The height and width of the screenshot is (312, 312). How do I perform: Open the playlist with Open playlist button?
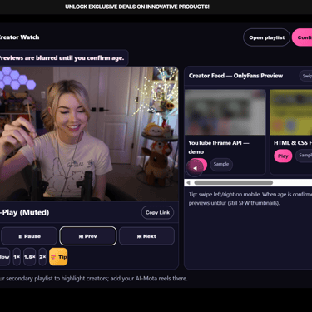tap(266, 37)
